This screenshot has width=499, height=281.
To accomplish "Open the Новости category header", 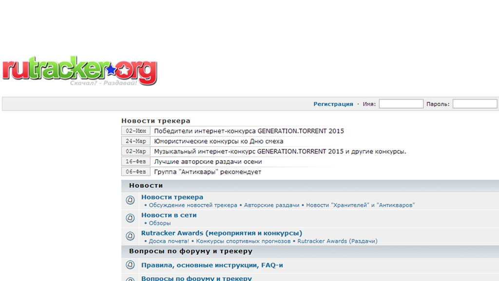I will (x=146, y=185).
